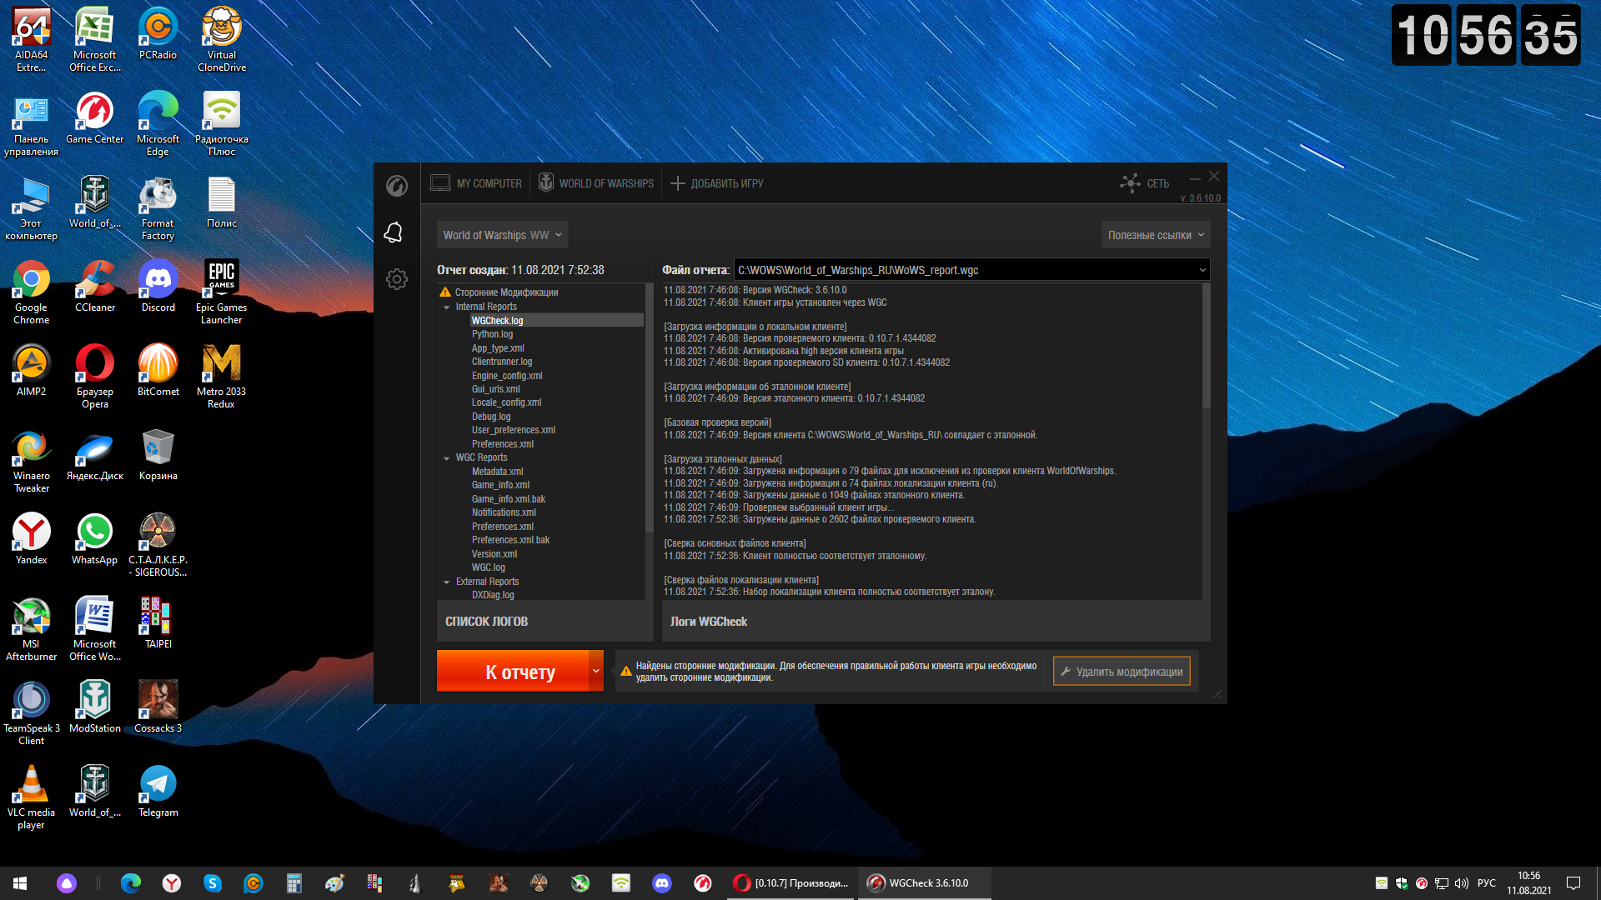Select Version.xml in the log list
This screenshot has height=900, width=1601.
(494, 554)
